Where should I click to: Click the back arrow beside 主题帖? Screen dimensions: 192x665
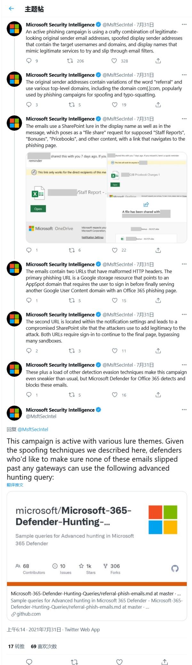tap(12, 9)
